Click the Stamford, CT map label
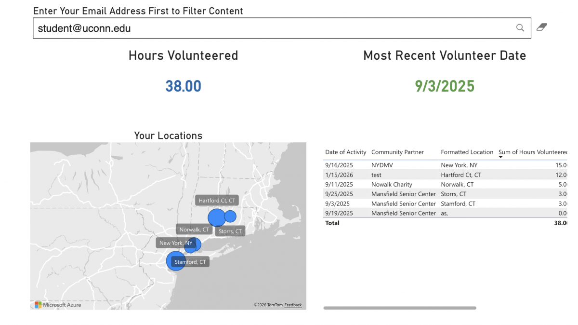Screen dimensions: 578x325 tap(190, 262)
